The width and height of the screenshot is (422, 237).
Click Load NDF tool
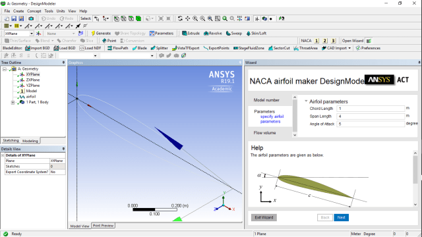tap(90, 48)
